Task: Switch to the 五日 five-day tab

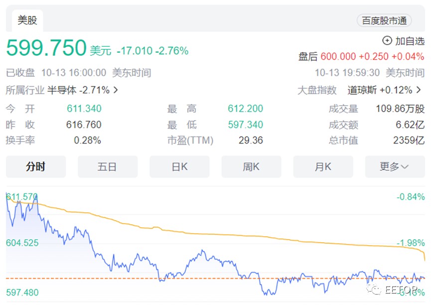Action: [x=108, y=167]
